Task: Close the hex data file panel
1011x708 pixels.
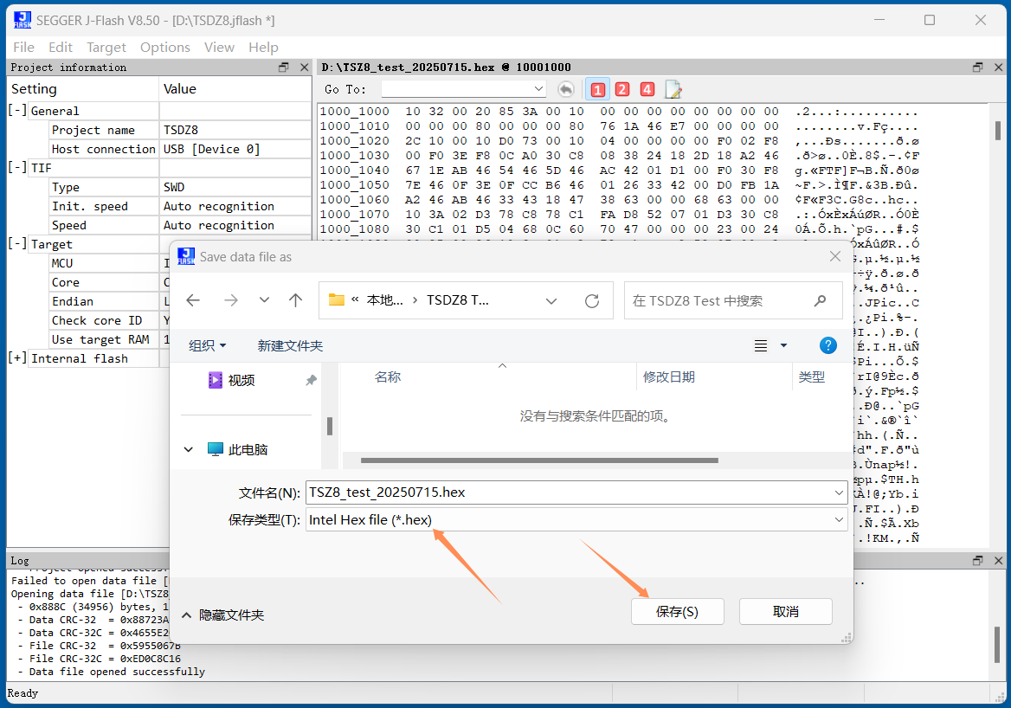Action: 998,67
